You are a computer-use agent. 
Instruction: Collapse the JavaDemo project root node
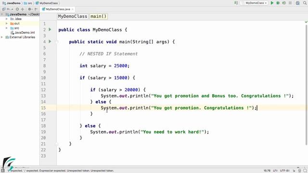[x=2, y=14]
